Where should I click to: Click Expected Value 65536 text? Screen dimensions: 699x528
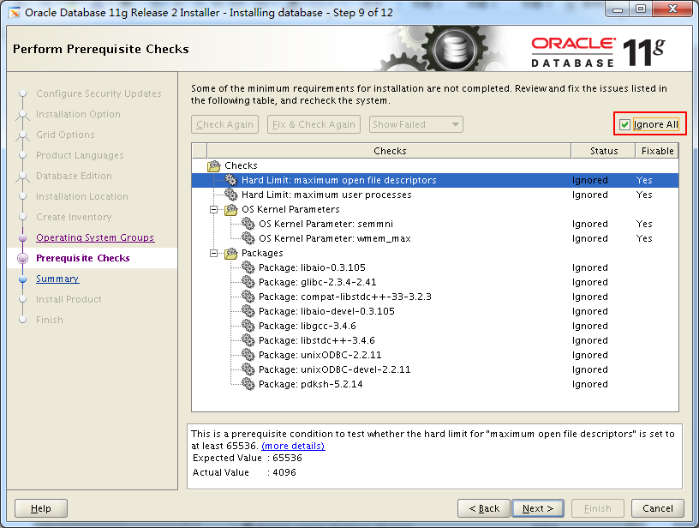tap(248, 458)
